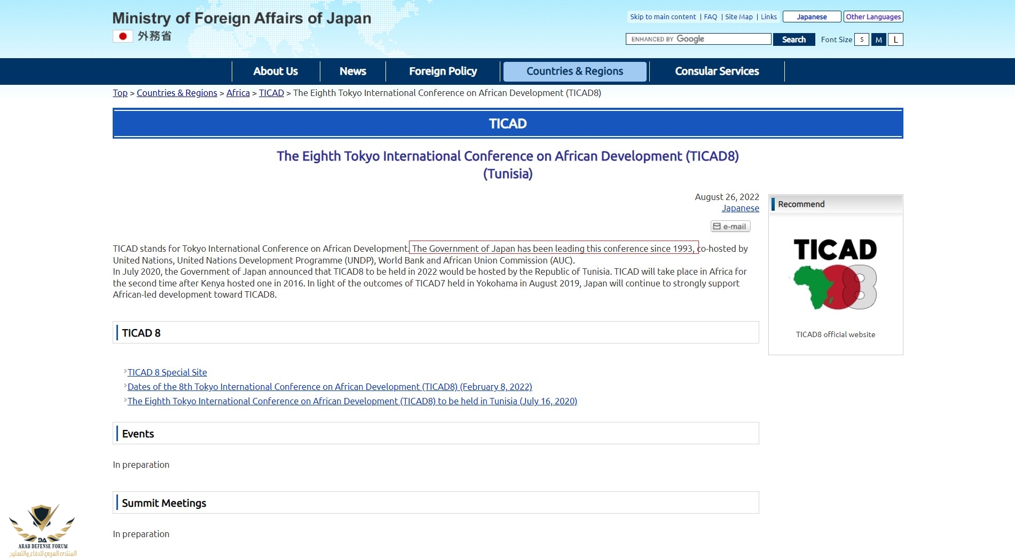Open the About Us menu
The width and height of the screenshot is (1015, 559).
coord(276,71)
